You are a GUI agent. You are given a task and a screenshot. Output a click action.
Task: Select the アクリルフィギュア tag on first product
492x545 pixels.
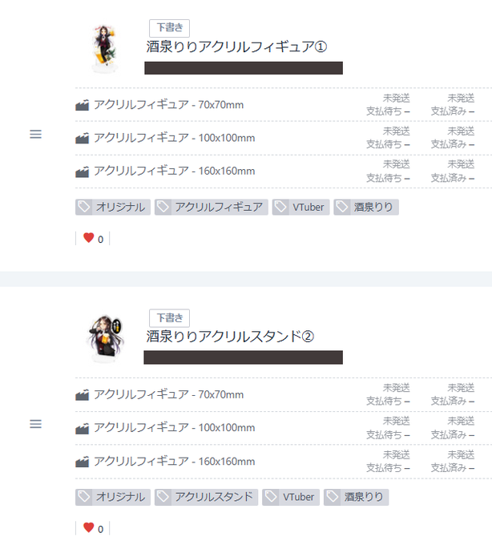pos(212,207)
